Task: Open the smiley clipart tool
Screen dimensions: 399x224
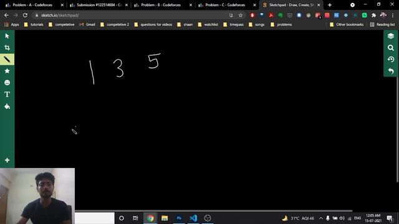Action: coord(7,83)
